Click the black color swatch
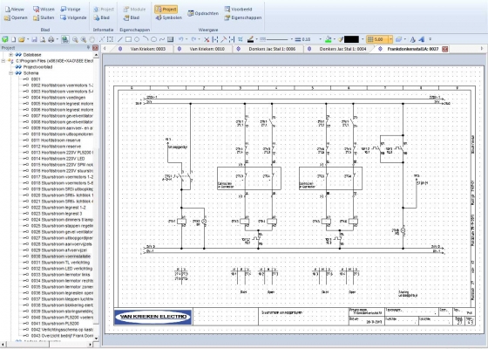 tap(351, 39)
